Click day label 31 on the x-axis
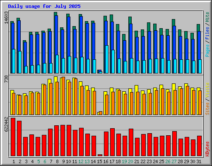The image size is (212, 166). (199, 161)
